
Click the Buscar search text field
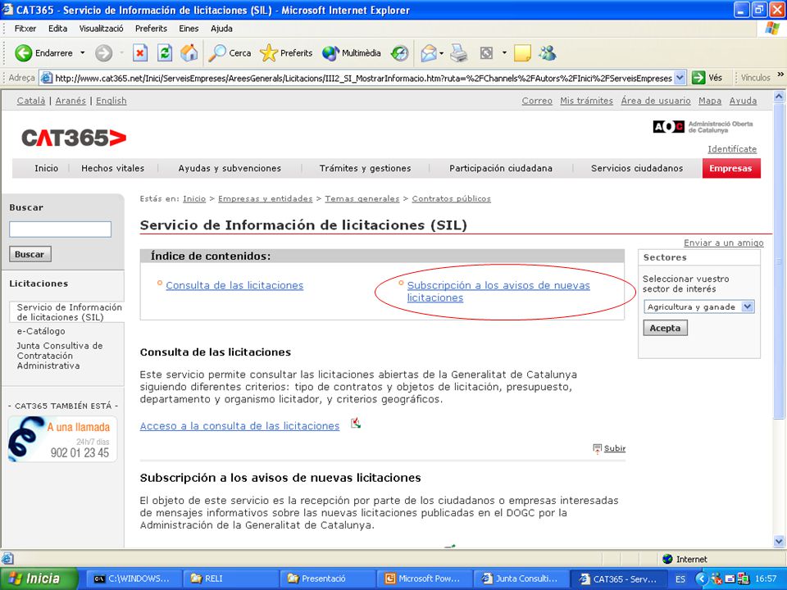pos(60,229)
